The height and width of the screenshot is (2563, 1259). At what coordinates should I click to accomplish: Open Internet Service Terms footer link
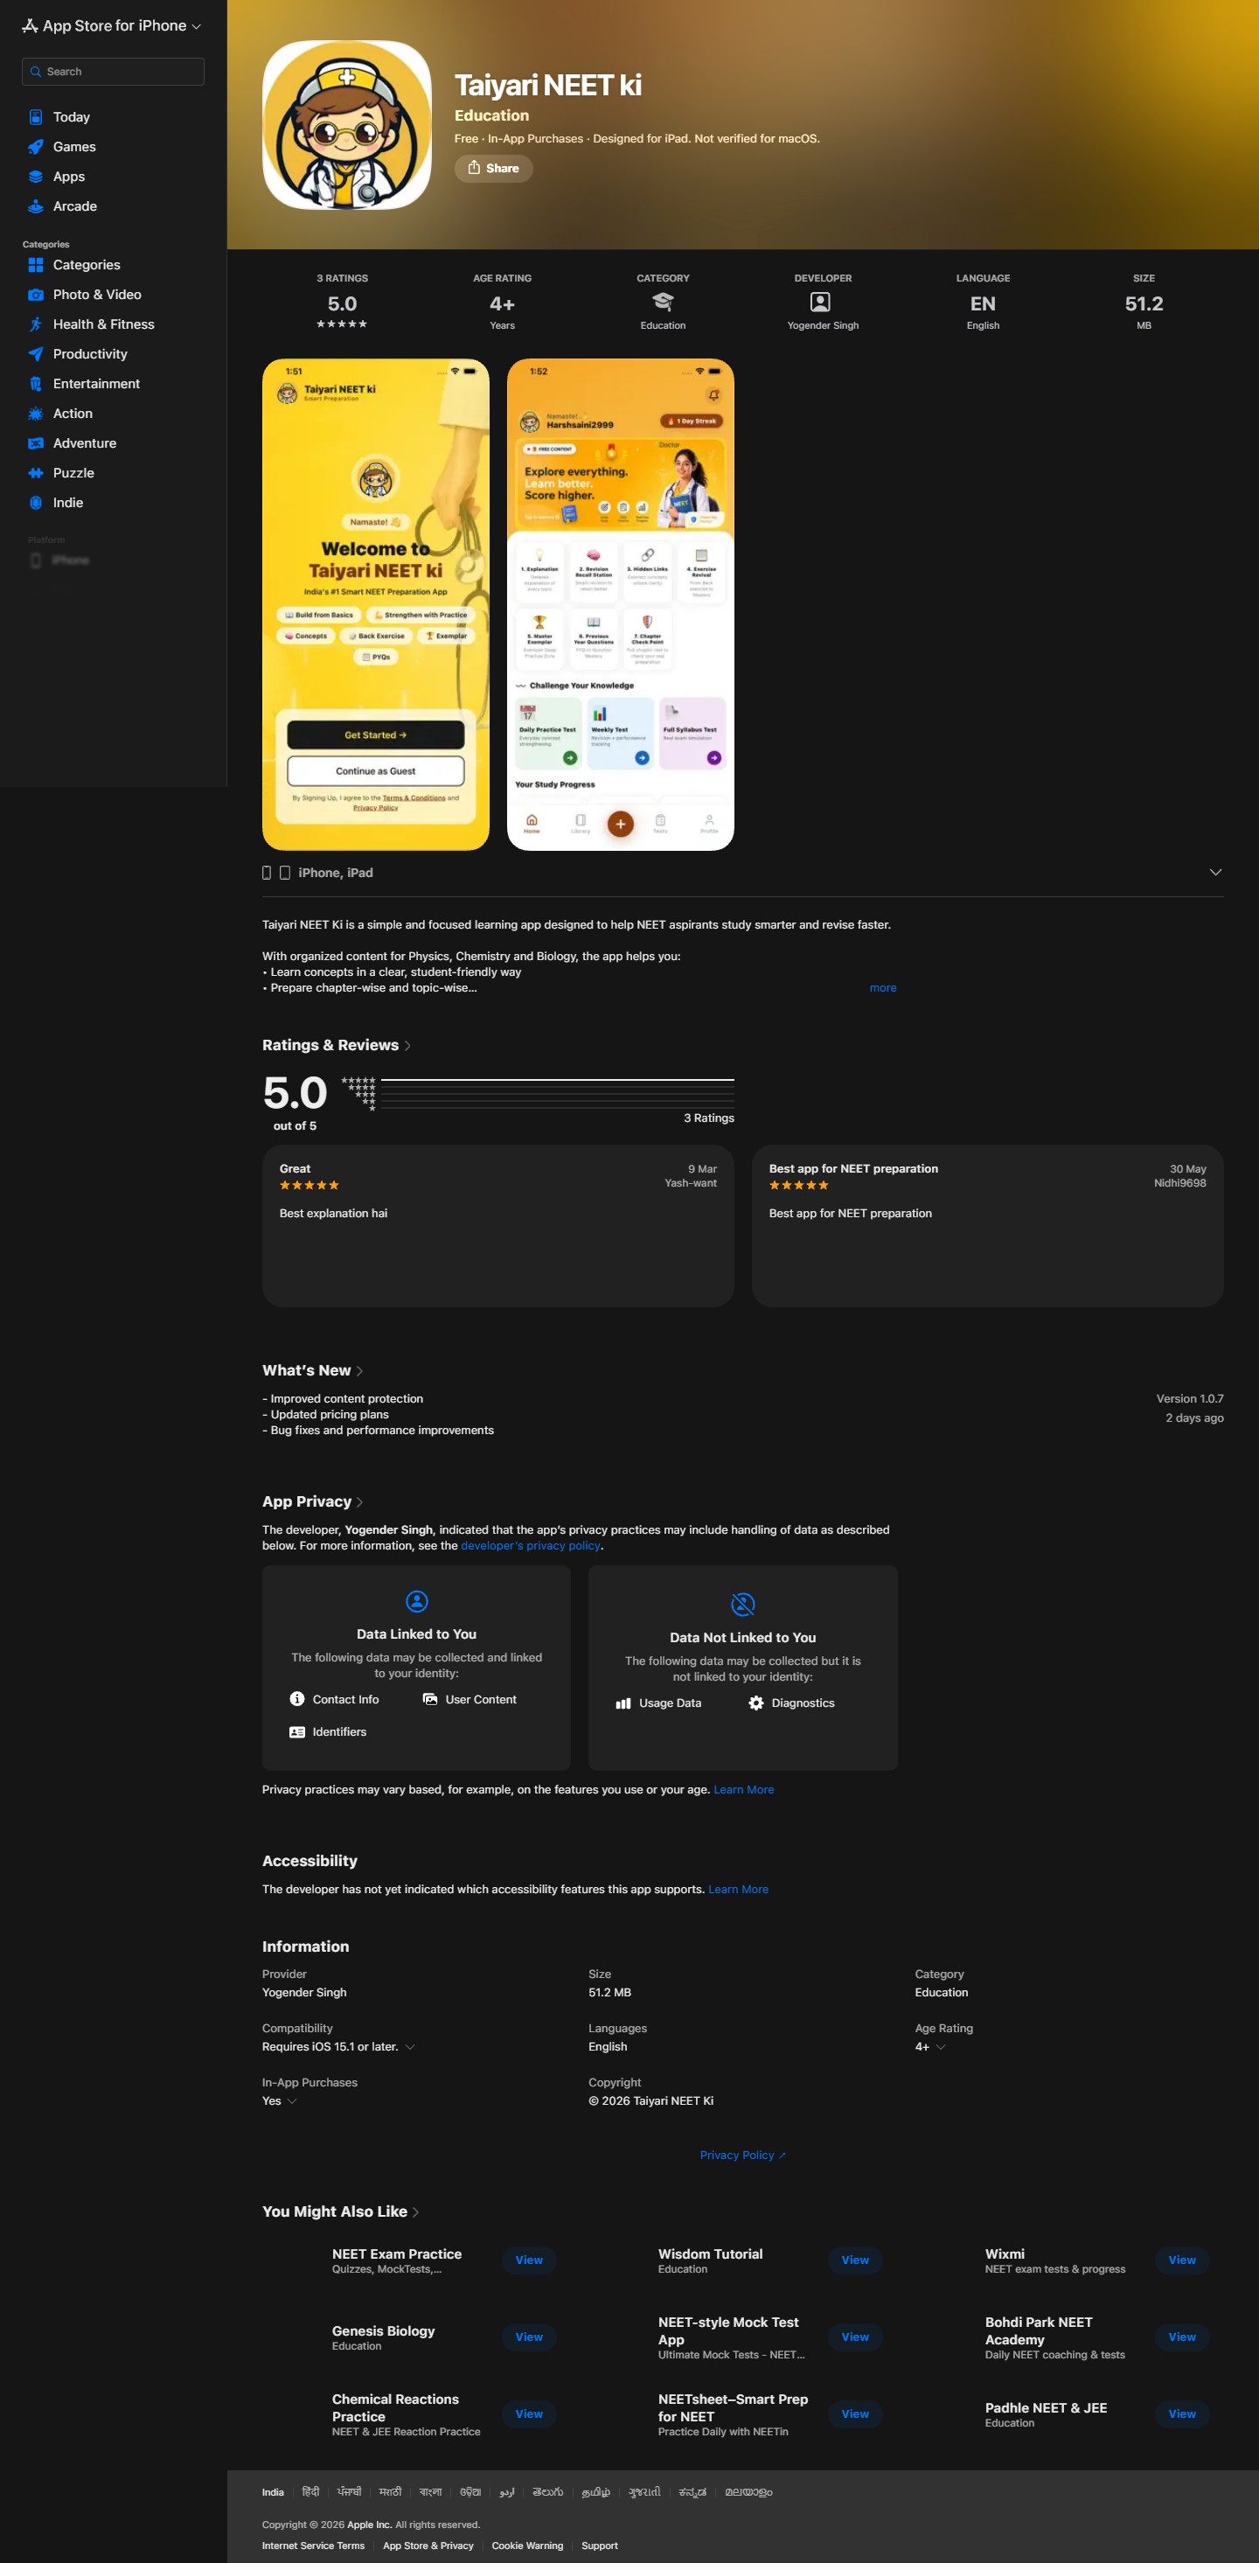click(313, 2546)
